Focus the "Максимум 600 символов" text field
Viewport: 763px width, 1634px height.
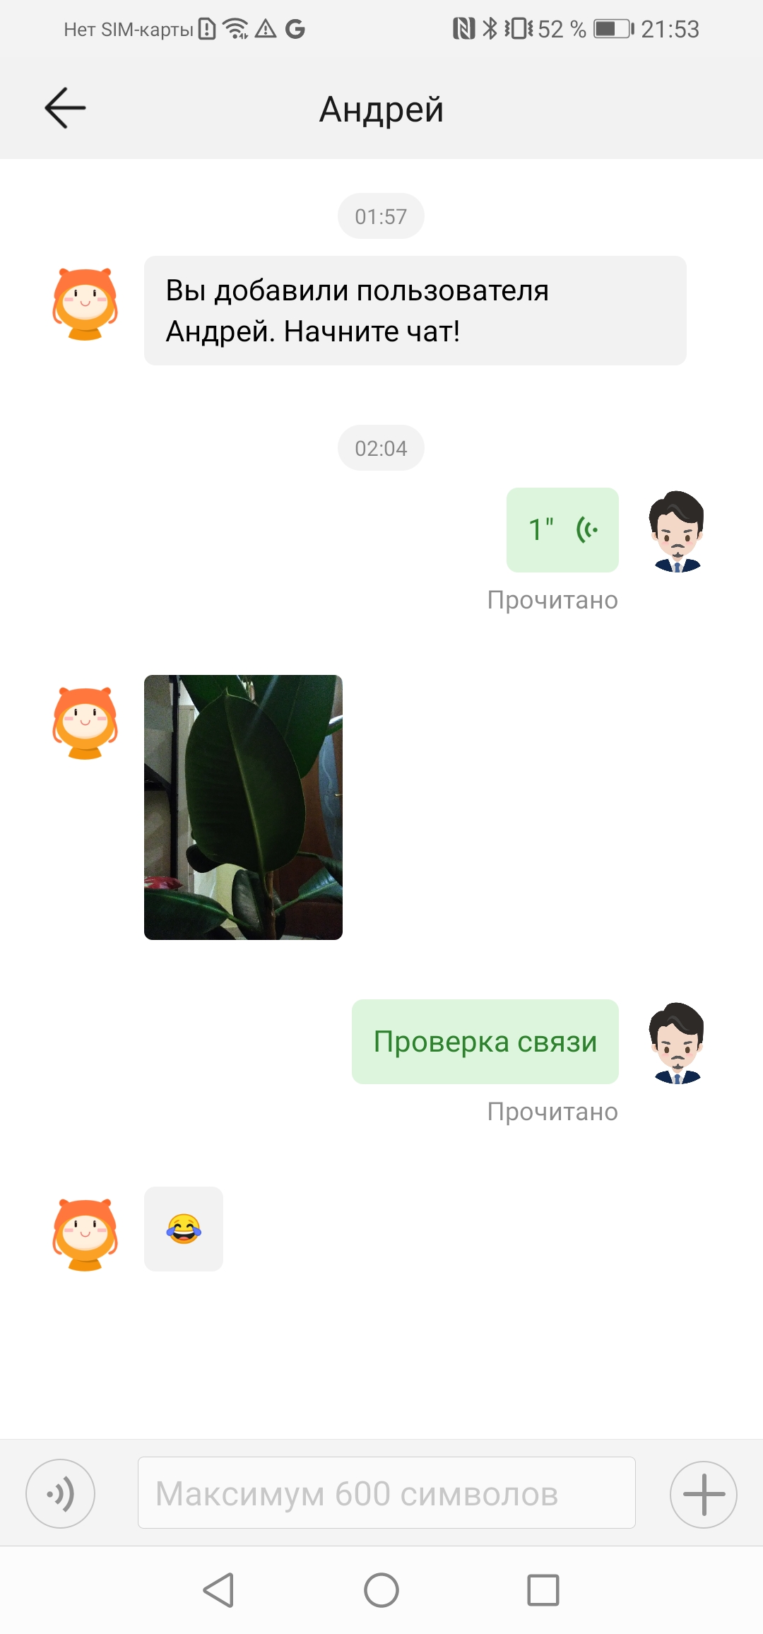click(386, 1493)
